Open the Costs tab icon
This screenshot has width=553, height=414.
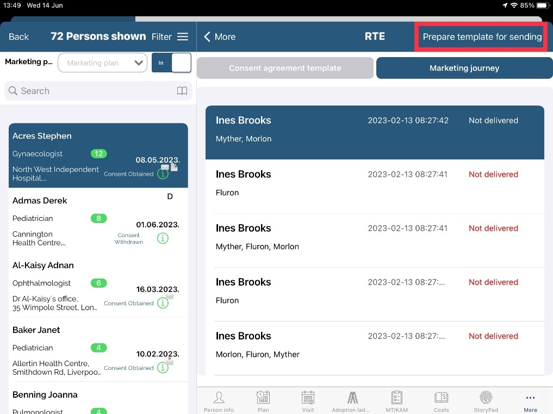click(442, 398)
